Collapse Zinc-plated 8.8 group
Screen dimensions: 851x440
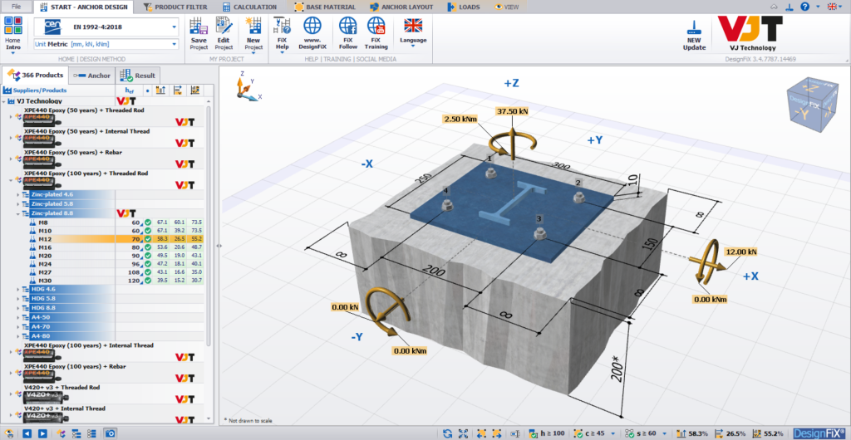point(17,213)
